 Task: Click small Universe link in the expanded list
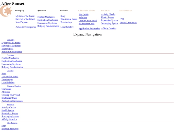coord(10,71)
